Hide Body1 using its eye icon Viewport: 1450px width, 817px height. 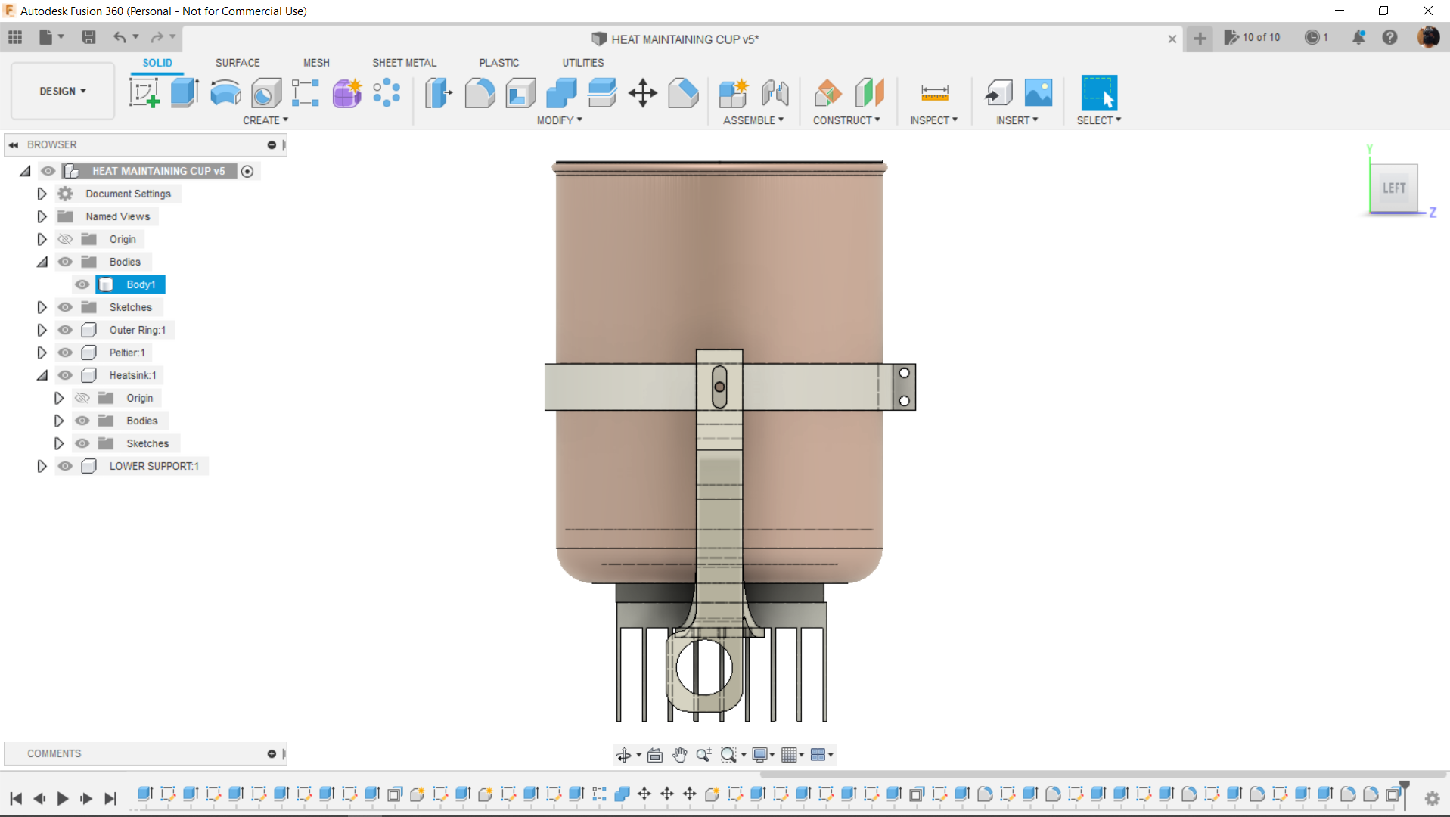pyautogui.click(x=82, y=284)
